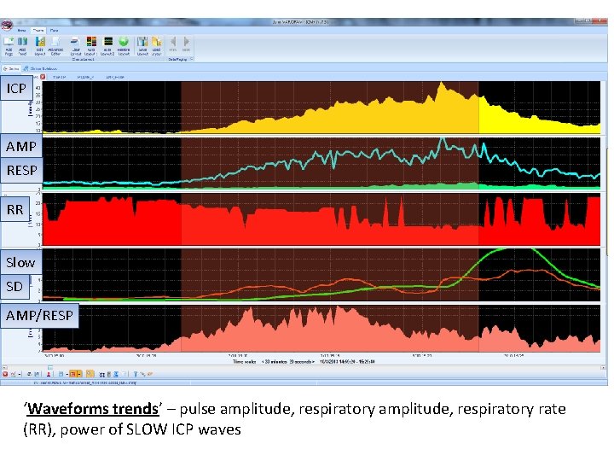Click the highlighted orange selection icon

tap(73, 375)
